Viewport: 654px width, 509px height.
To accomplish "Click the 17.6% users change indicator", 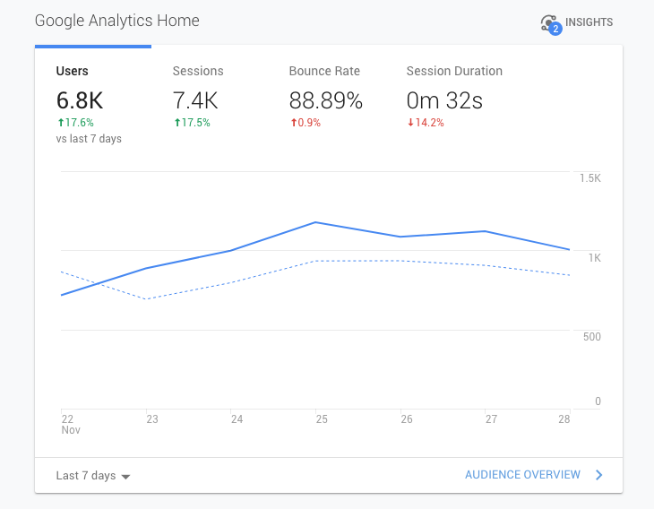I will click(75, 123).
